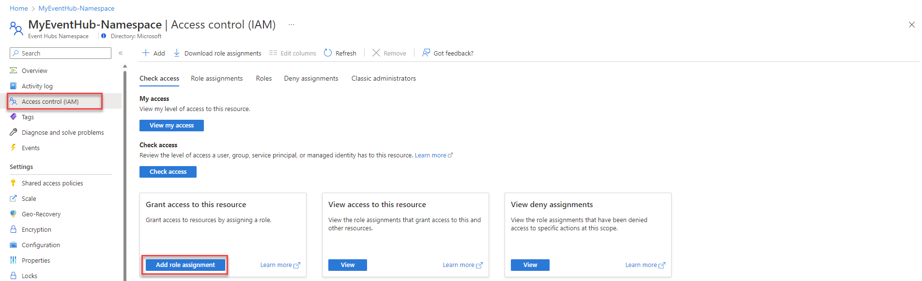922x281 pixels.
Task: Click the Add role assignment button
Action: coord(185,265)
